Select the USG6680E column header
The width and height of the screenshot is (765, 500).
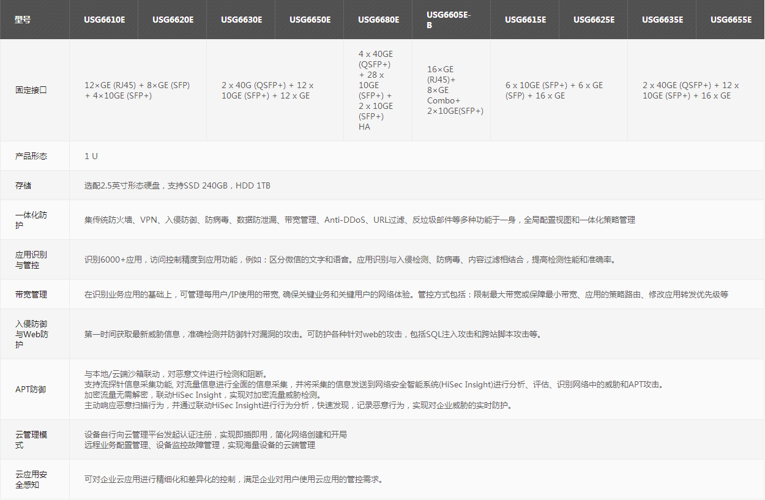pos(379,20)
